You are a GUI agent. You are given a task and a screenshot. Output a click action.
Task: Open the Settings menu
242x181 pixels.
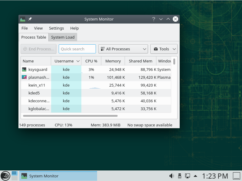[x=56, y=28]
